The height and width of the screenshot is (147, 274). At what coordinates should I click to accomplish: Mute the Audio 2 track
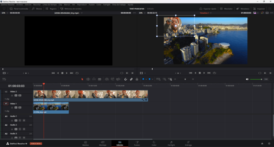tap(24, 129)
